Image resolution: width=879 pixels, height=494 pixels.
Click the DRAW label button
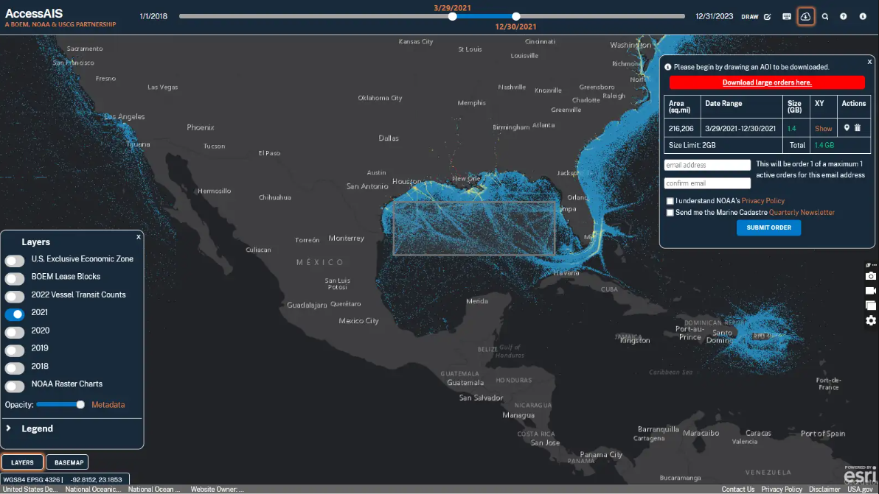click(x=749, y=17)
